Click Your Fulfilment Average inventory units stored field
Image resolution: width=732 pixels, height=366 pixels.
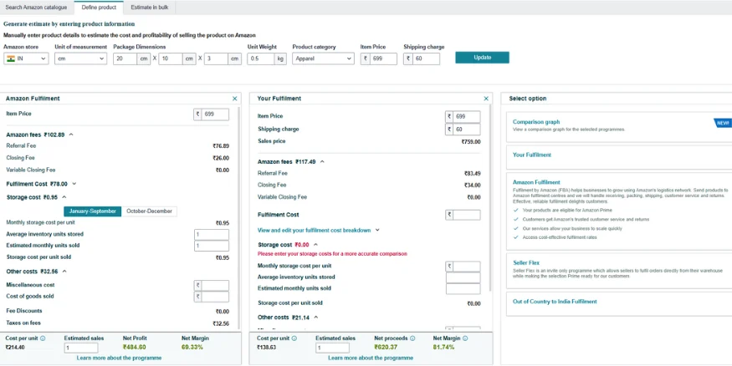pos(463,277)
